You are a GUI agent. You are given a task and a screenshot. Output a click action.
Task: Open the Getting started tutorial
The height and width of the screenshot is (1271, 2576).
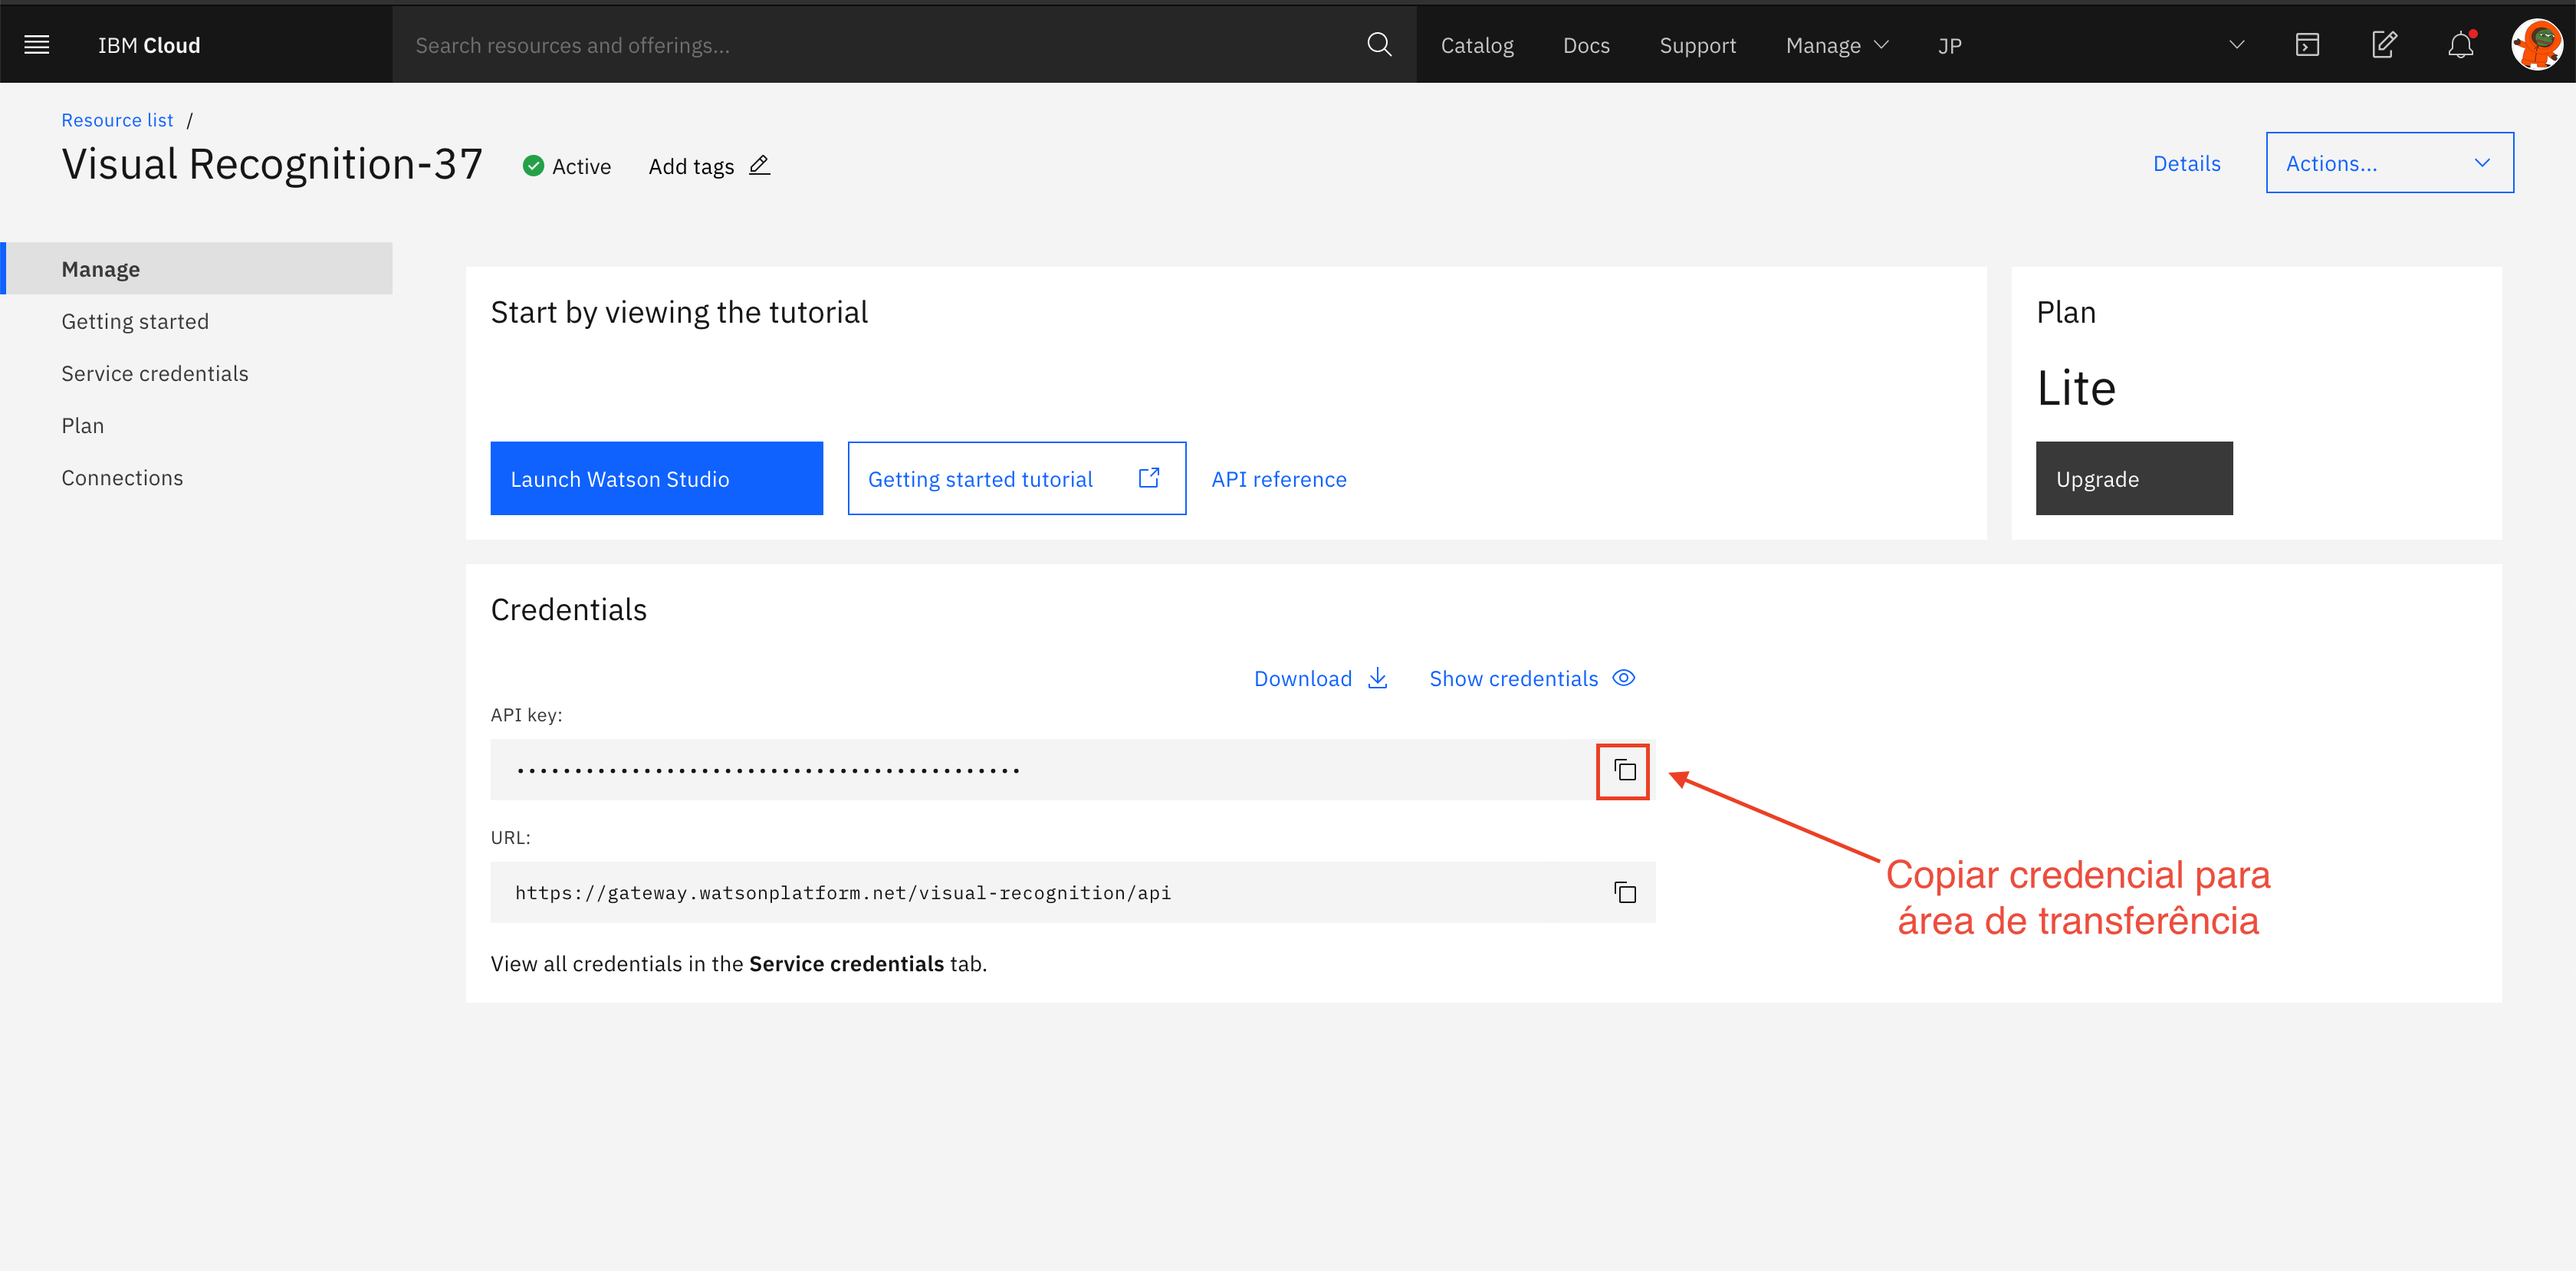pyautogui.click(x=1016, y=479)
